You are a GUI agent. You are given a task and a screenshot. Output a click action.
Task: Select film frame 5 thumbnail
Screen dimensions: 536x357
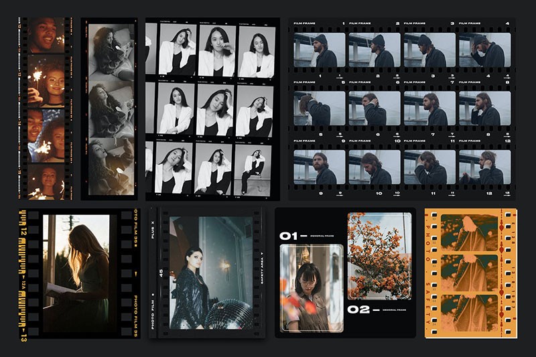click(320, 109)
